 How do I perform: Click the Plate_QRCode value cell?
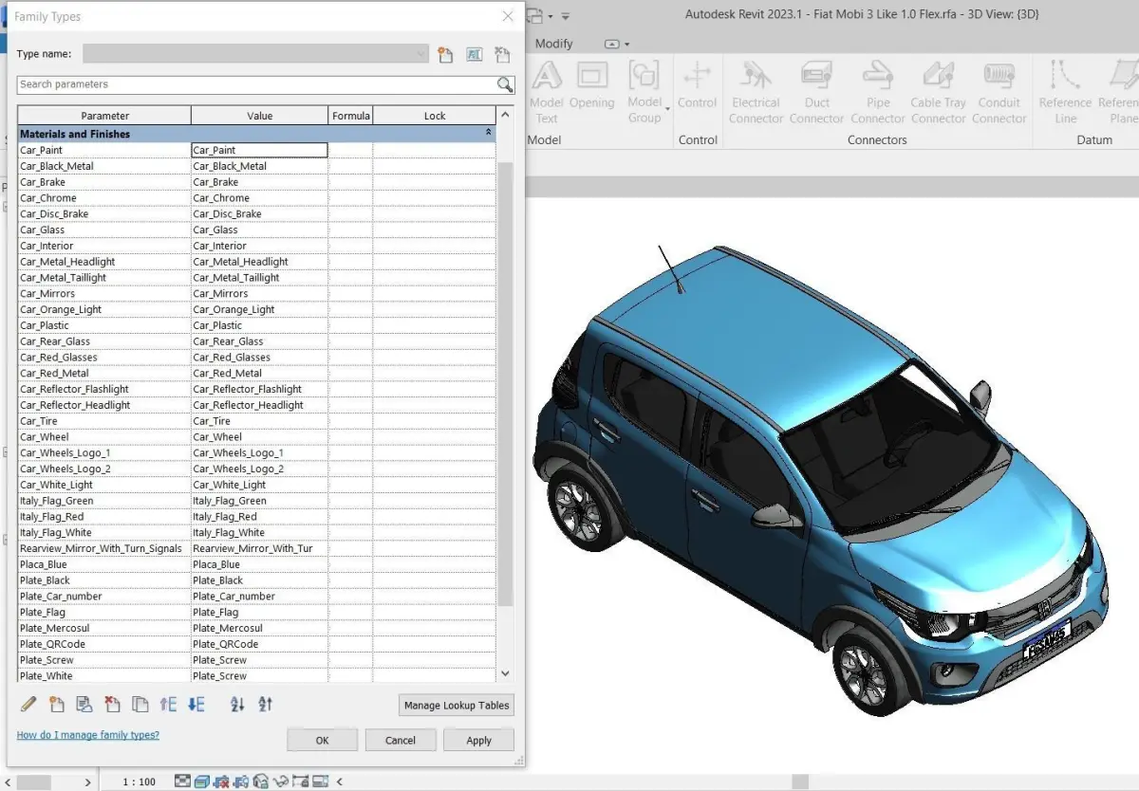pyautogui.click(x=259, y=644)
